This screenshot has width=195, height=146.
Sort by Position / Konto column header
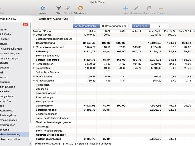click(42, 31)
